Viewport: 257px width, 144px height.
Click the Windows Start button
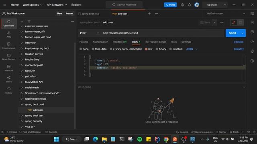tap(56, 139)
